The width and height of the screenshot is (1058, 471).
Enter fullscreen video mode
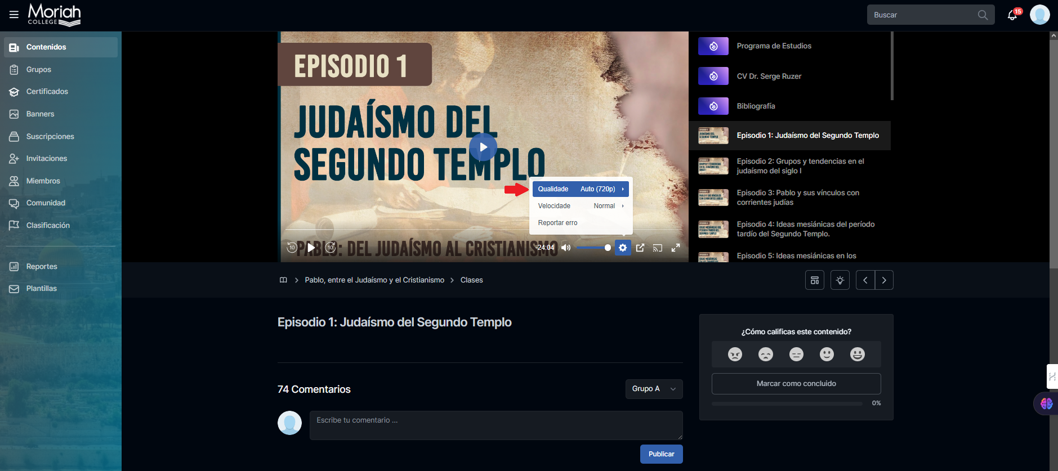click(676, 248)
